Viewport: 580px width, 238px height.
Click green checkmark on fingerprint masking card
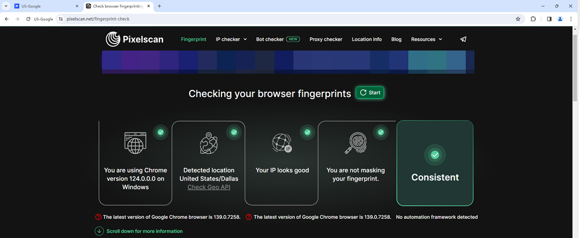click(x=380, y=132)
